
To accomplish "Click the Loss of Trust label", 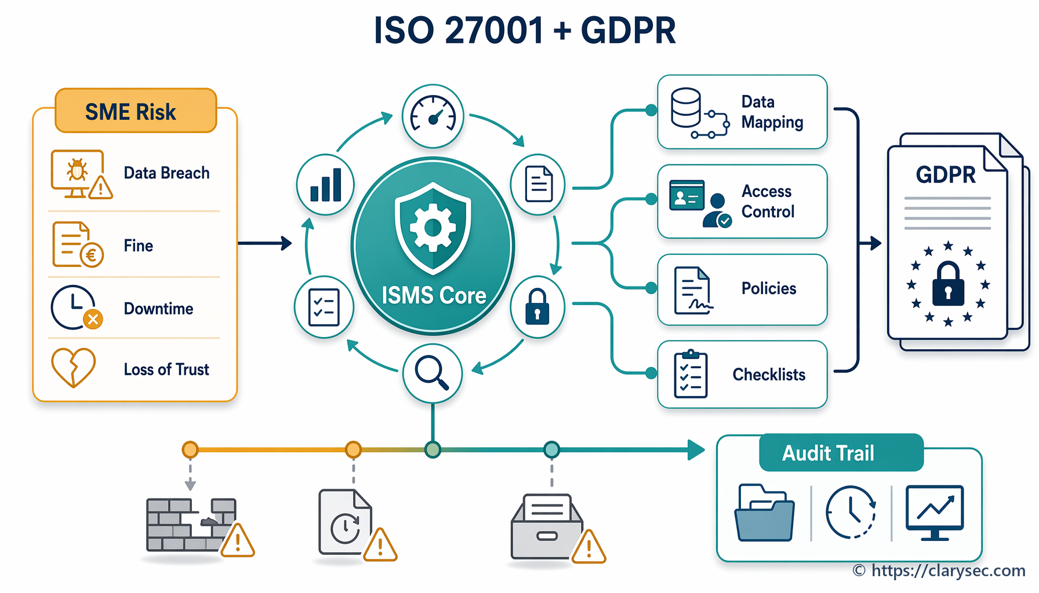I will click(166, 369).
